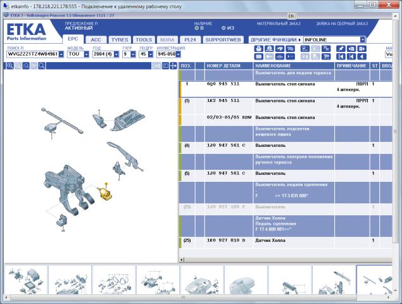
Task: Click the shopping cart icon
Action: click(326, 56)
